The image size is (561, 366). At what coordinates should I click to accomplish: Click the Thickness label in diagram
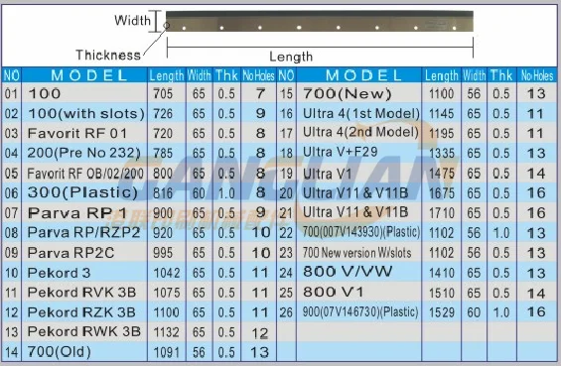(108, 55)
